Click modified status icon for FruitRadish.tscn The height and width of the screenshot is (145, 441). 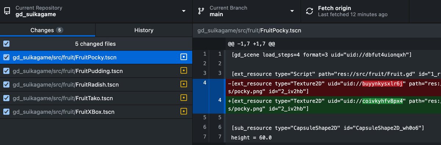click(184, 85)
